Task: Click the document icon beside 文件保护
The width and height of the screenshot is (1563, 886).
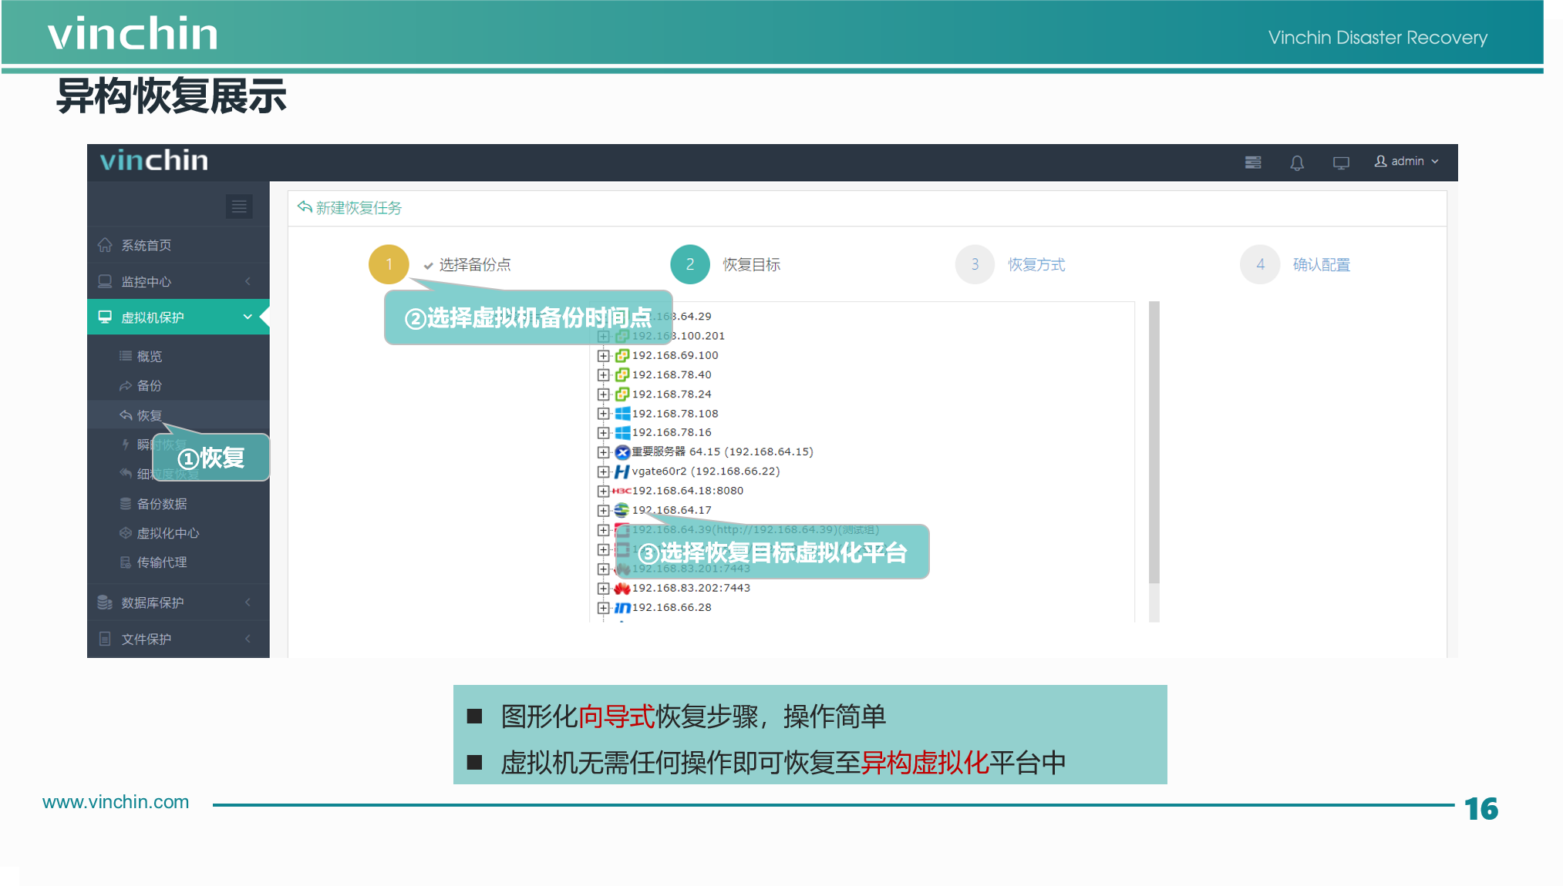Action: pos(105,639)
